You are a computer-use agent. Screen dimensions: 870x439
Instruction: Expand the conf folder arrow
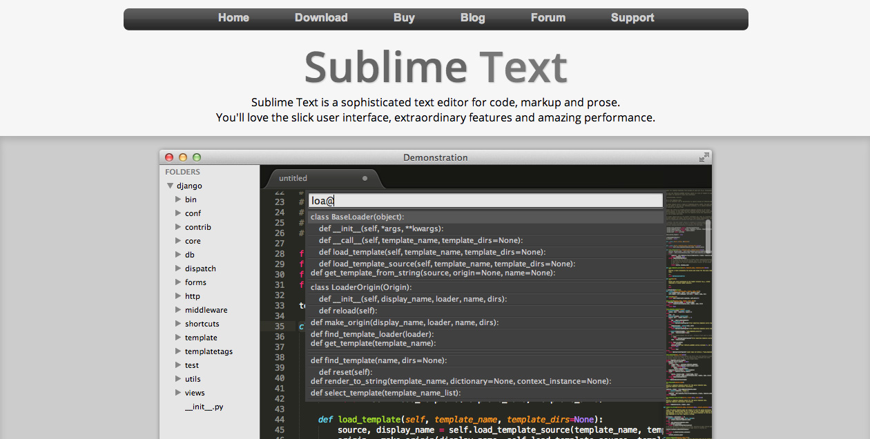point(178,213)
